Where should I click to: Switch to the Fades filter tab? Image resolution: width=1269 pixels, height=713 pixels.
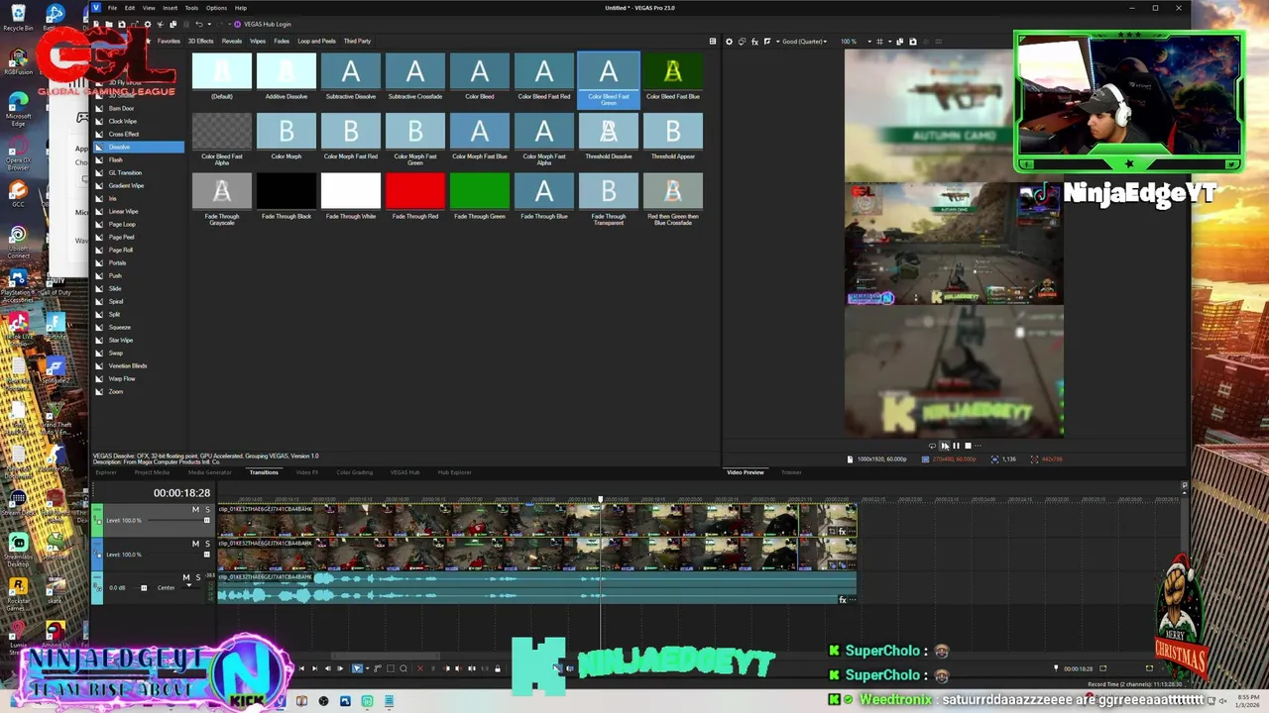click(x=282, y=42)
